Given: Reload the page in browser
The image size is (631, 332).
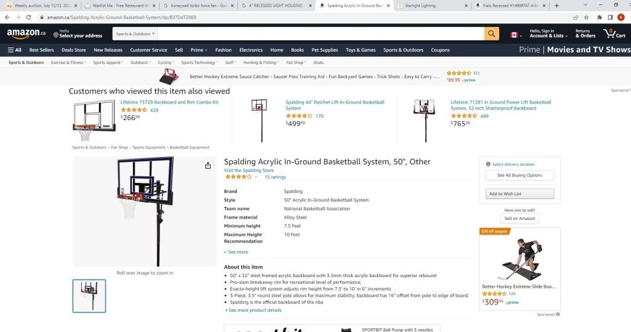Looking at the screenshot, I should point(28,17).
